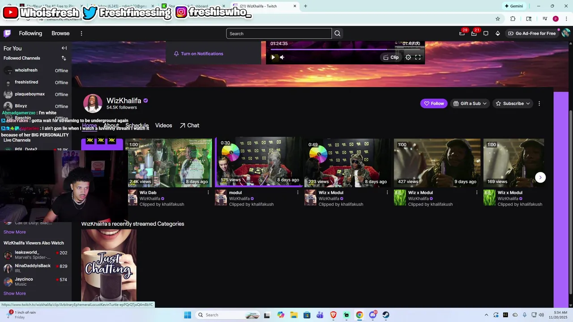Switch to the Schedule tab
Screen dimensions: 573x322
[137, 125]
